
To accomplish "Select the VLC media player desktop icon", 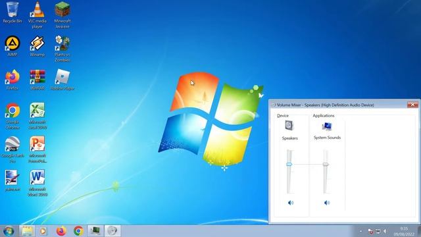I will coord(37,14).
